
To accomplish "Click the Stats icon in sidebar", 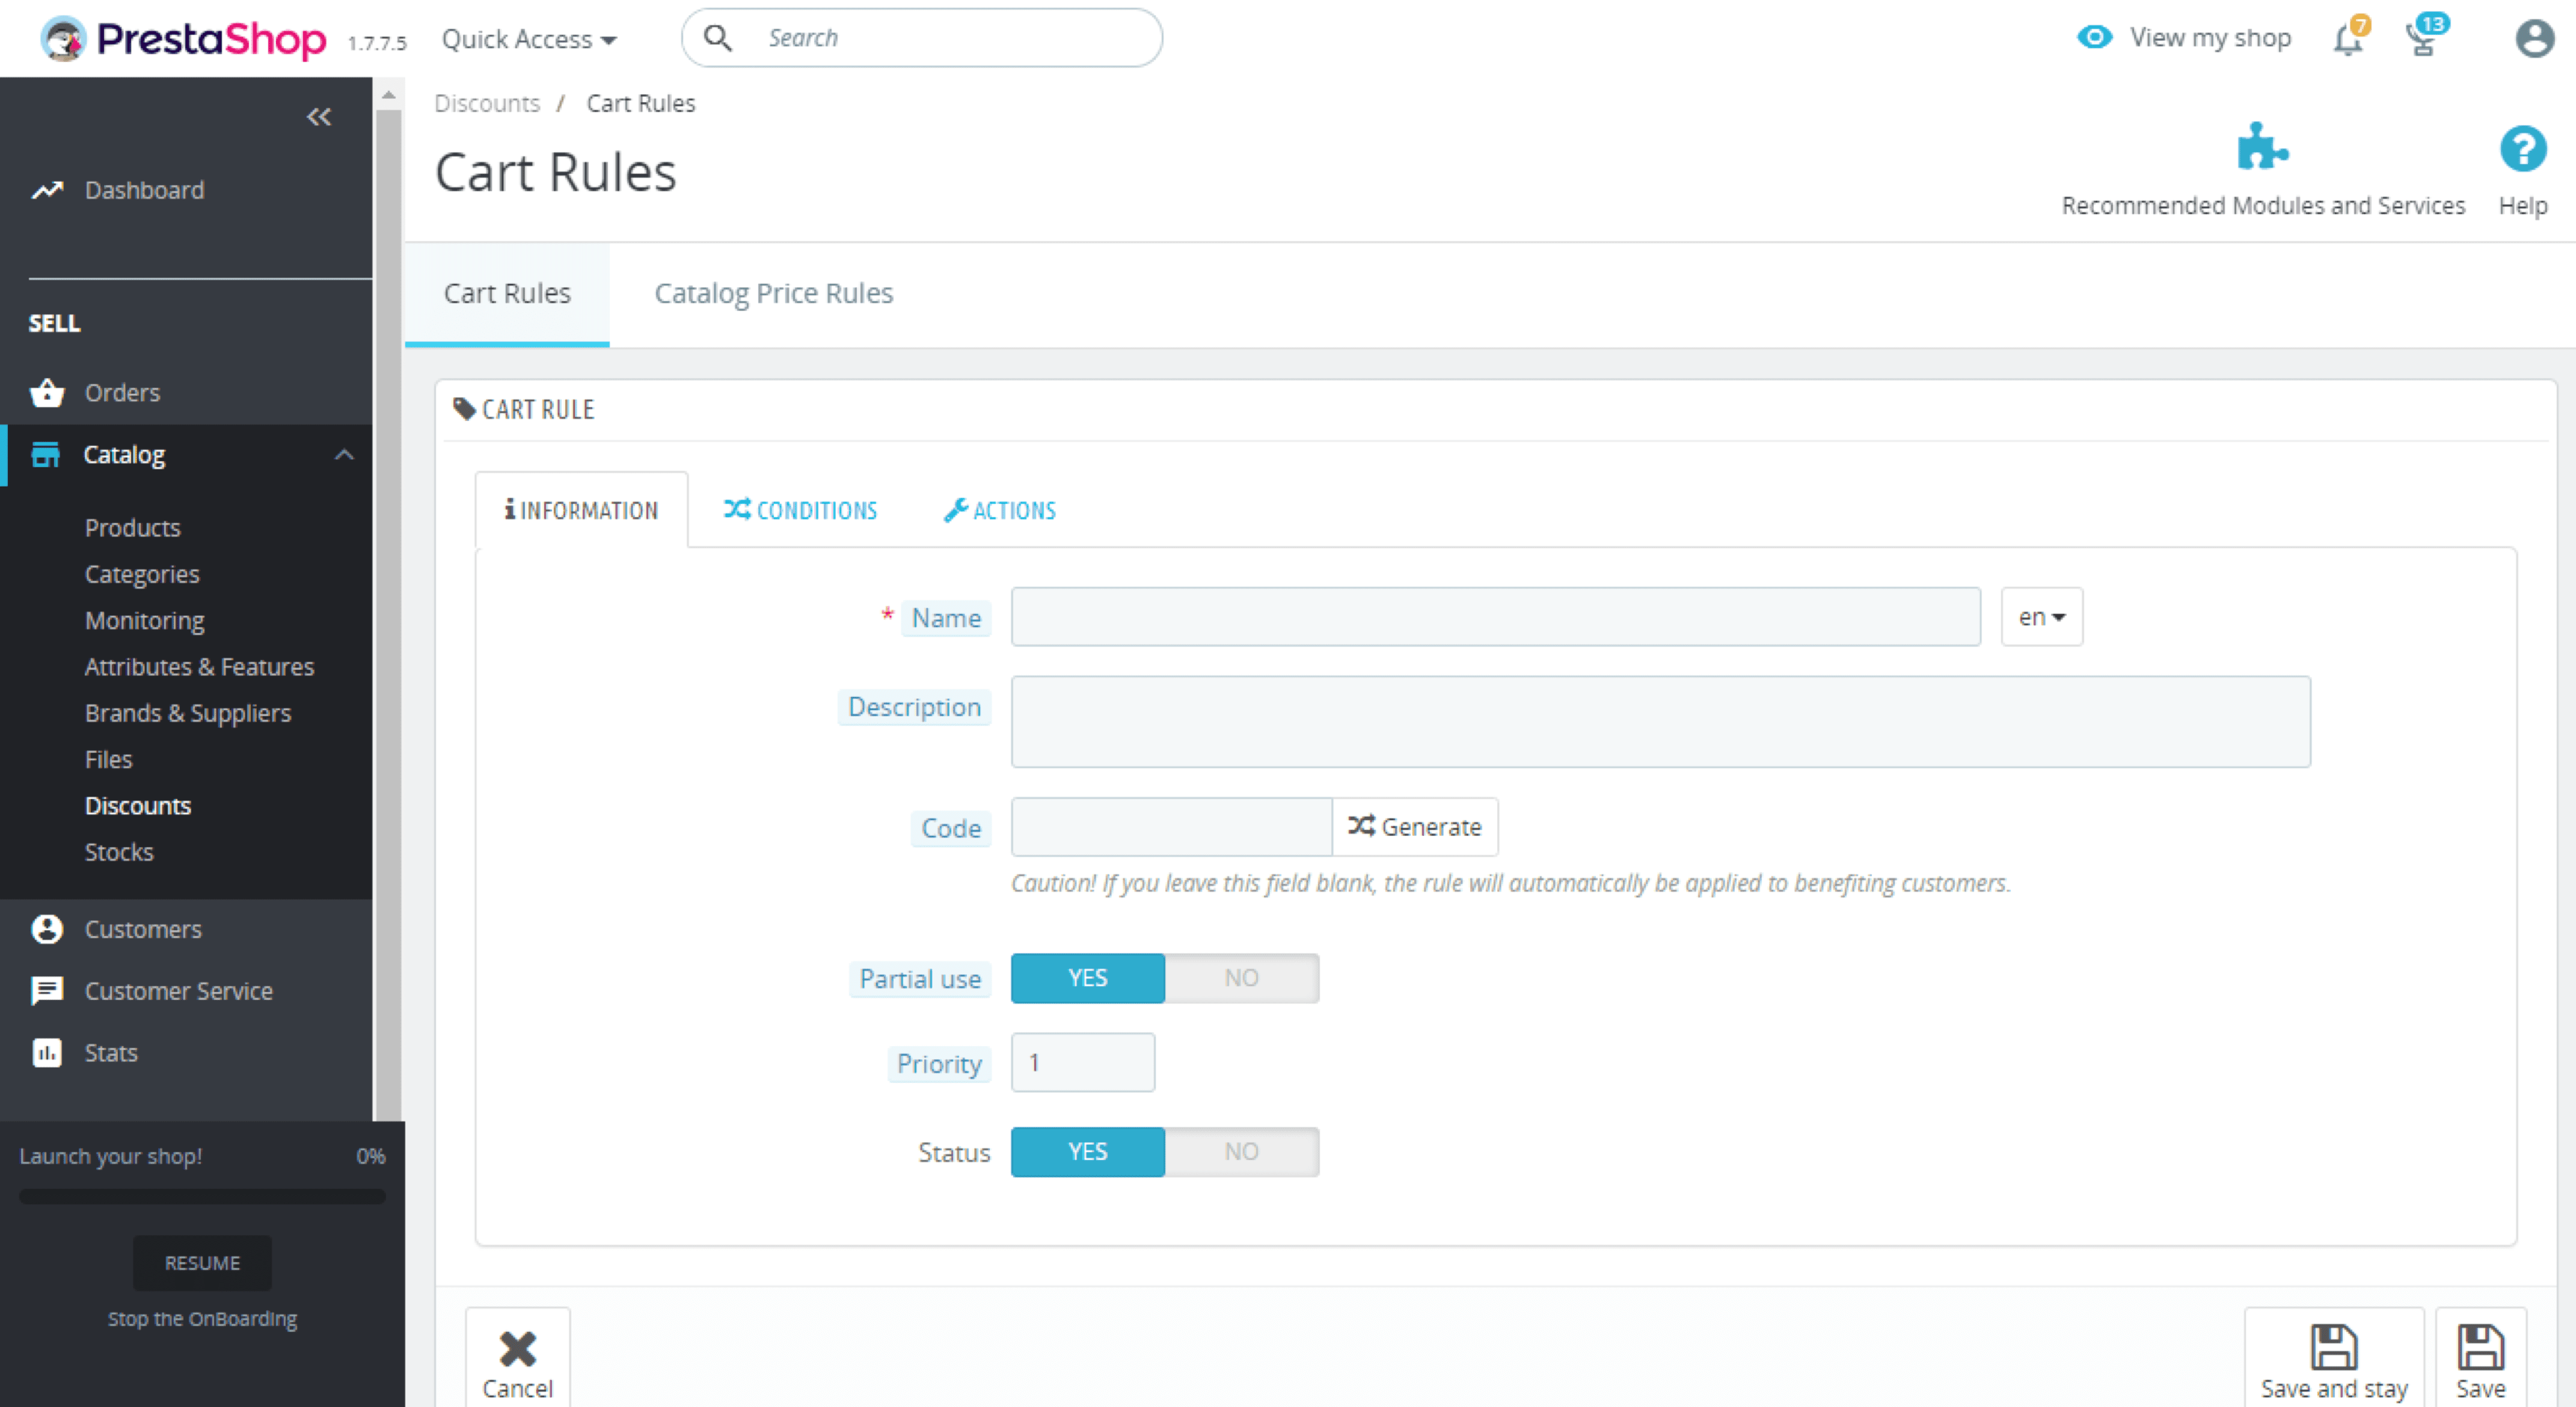I will (x=47, y=1052).
